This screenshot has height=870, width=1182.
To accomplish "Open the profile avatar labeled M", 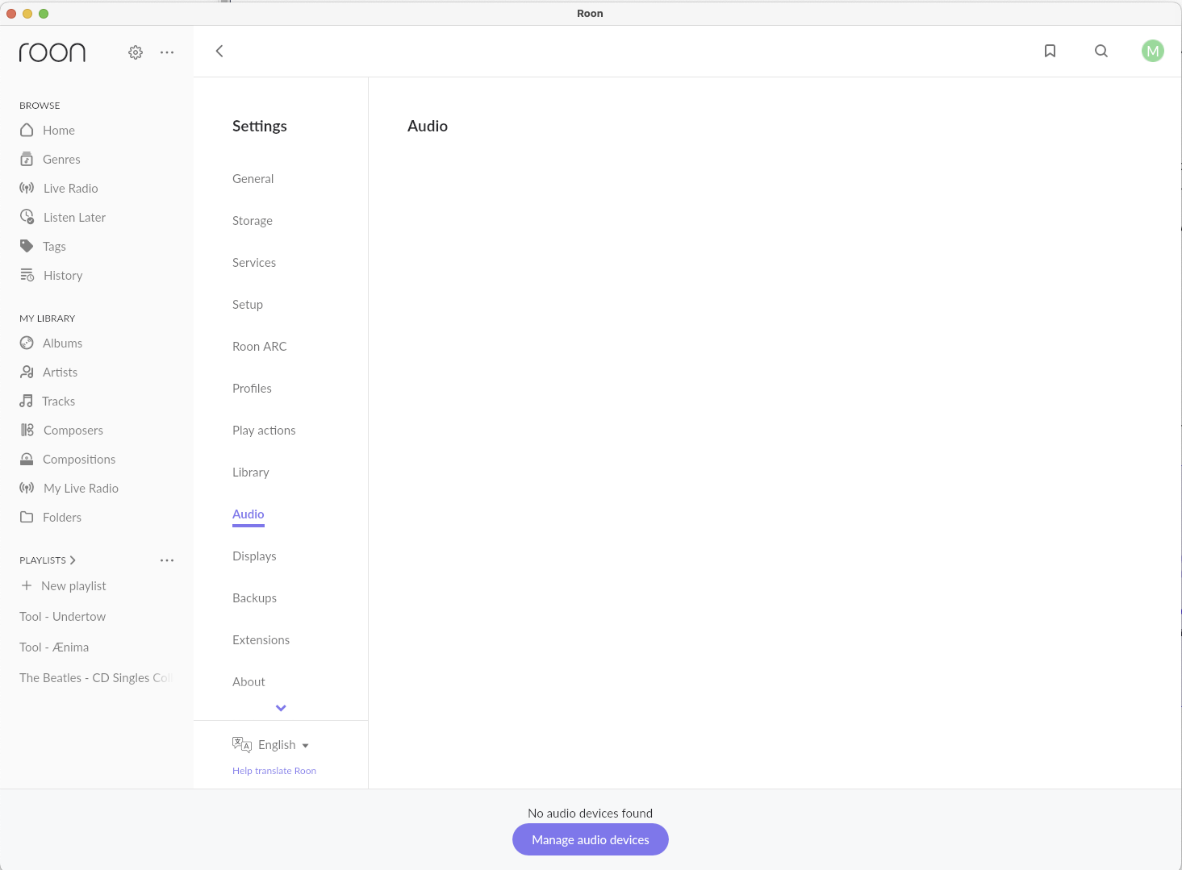I will [1153, 51].
